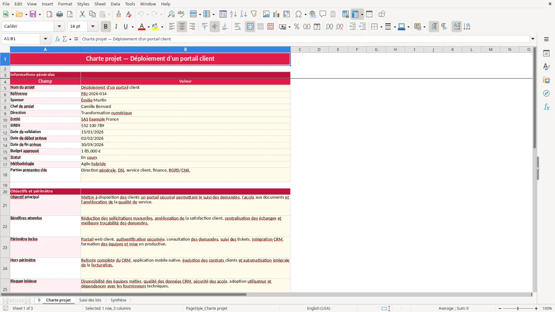The height and width of the screenshot is (312, 555).
Task: Click the zoom in plus button
Action: (x=536, y=308)
